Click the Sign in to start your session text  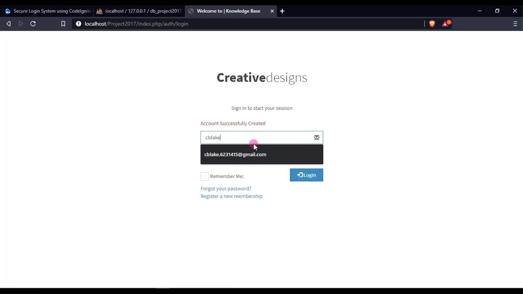[x=262, y=108]
